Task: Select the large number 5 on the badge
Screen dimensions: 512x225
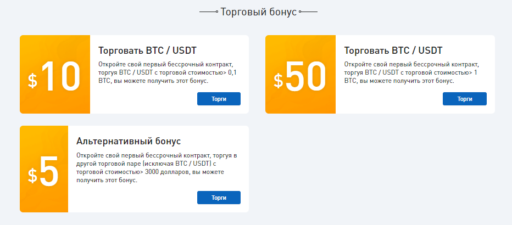Action: [49, 172]
